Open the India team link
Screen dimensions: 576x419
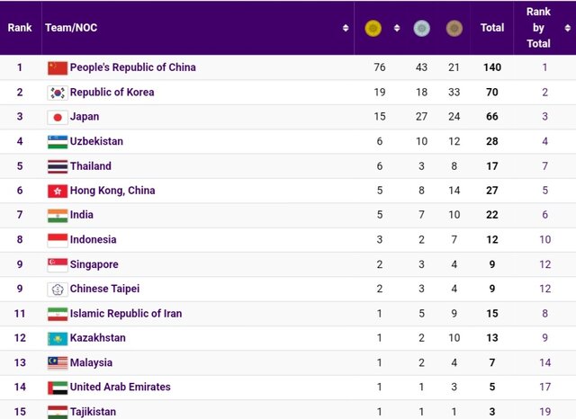[81, 215]
